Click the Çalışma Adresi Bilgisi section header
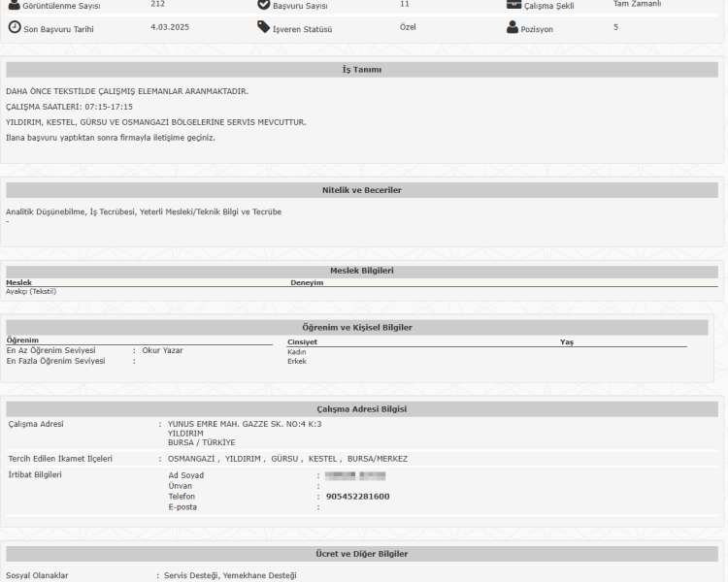 coord(361,409)
